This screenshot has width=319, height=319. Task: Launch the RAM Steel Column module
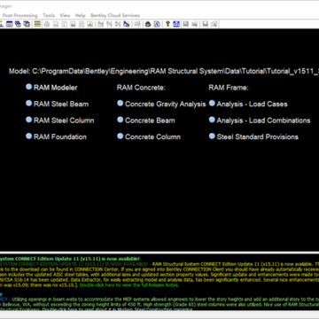[60, 121]
